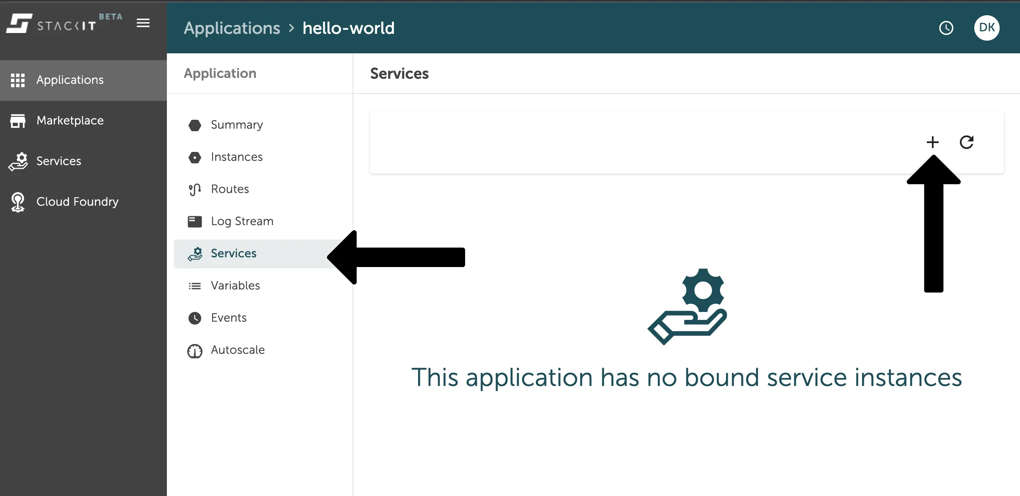The height and width of the screenshot is (496, 1020).
Task: Refresh the bound services list
Action: point(967,142)
